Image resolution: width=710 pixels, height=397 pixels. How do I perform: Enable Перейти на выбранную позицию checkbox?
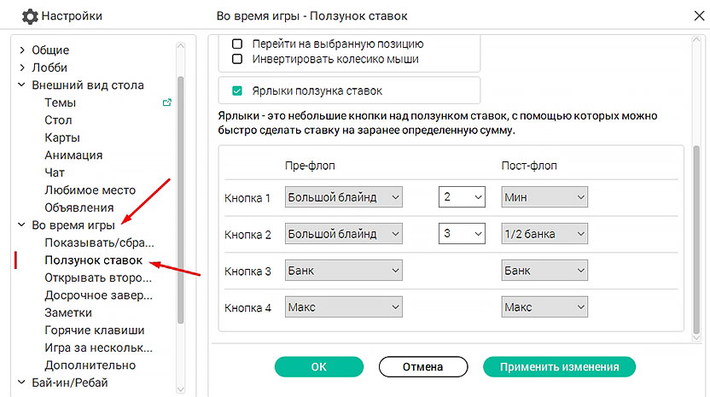coord(237,44)
